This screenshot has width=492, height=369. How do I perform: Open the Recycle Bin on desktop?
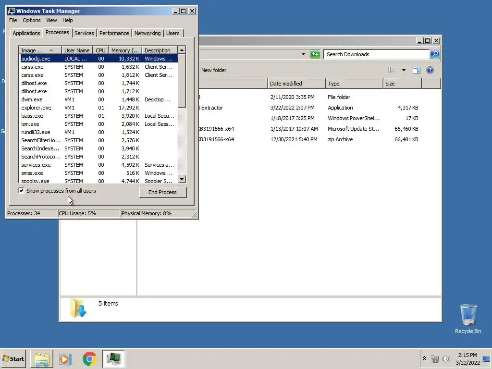[x=468, y=319]
